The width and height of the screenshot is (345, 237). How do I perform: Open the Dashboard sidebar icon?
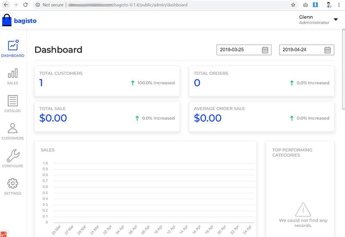13,46
